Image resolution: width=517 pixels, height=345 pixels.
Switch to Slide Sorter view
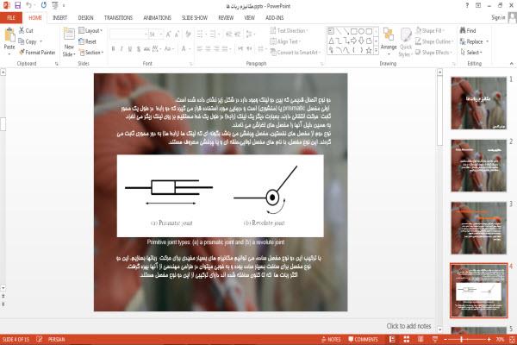pos(406,339)
